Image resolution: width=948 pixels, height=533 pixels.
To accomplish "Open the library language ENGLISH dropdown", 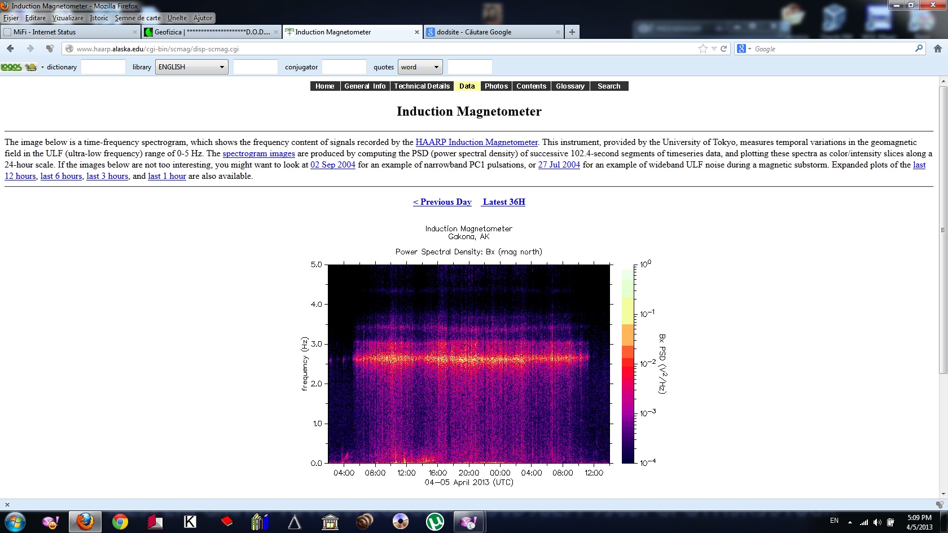I will 191,67.
